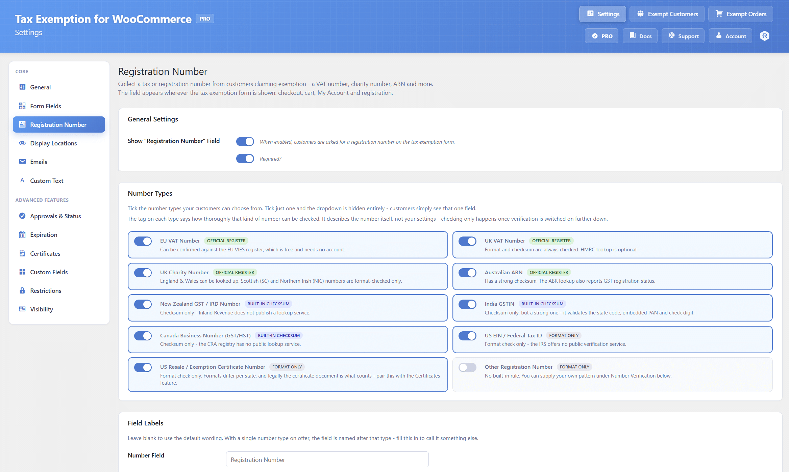Open the Custom Fields section
Viewport: 789px width, 472px height.
(59, 272)
